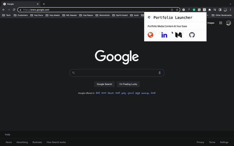The width and height of the screenshot is (234, 146).
Task: Click the Grammarly extension icon
Action: point(194,10)
